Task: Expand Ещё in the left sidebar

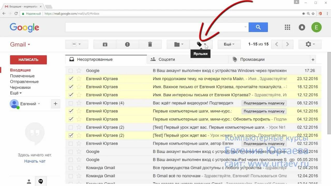Action: (x=16, y=93)
